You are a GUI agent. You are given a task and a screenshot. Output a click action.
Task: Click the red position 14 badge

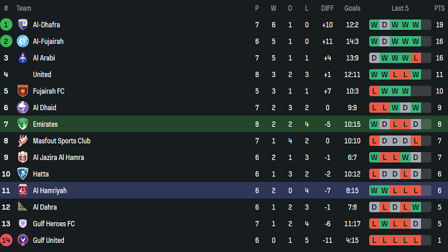tap(6, 240)
